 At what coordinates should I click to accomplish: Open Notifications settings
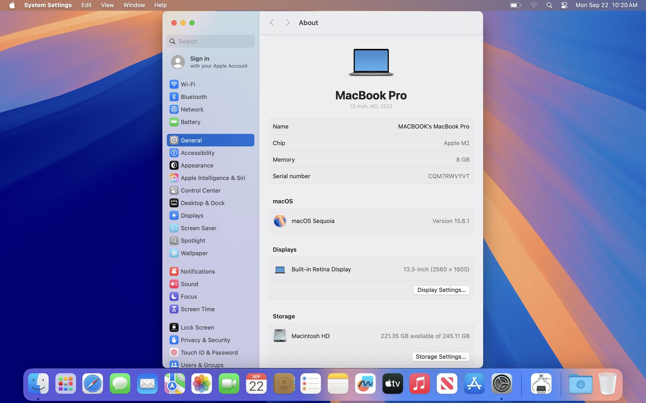(210, 272)
